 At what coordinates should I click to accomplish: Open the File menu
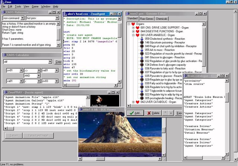pyautogui.click(x=3, y=7)
